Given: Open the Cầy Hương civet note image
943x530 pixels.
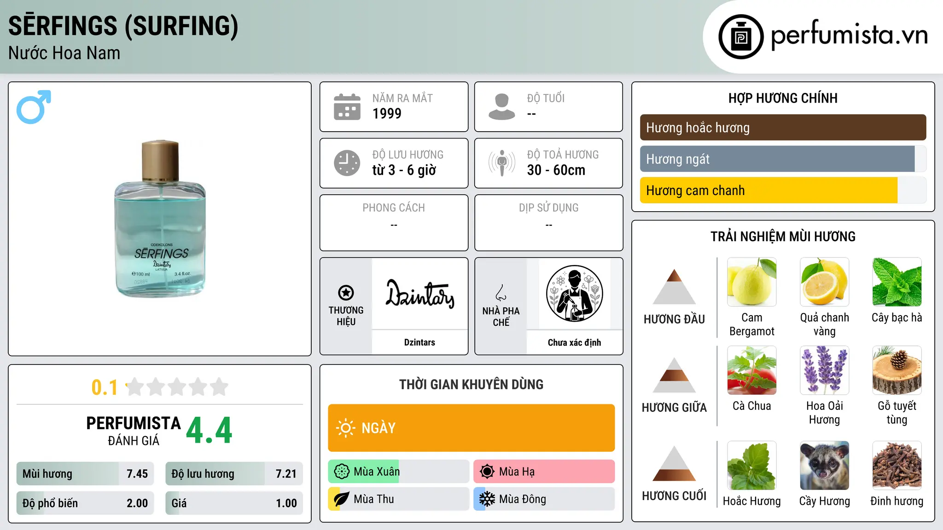Looking at the screenshot, I should (824, 466).
